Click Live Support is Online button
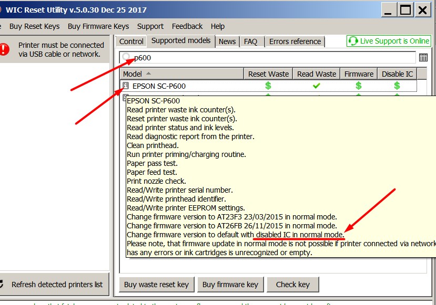 point(389,41)
